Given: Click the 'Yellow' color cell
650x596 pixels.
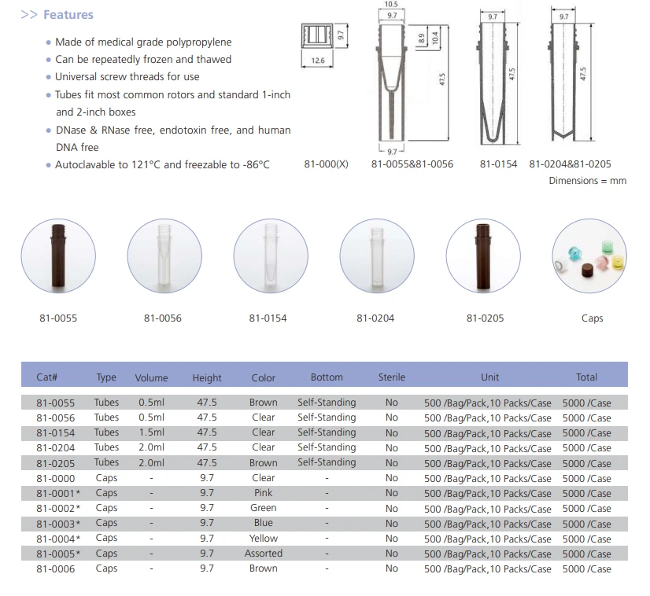Looking at the screenshot, I should [264, 539].
